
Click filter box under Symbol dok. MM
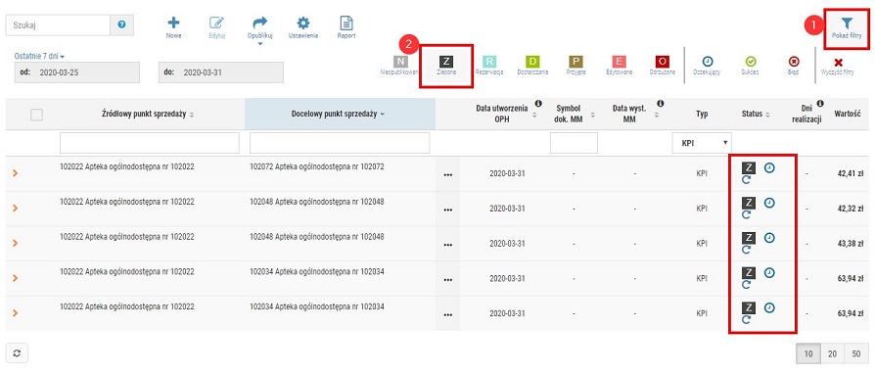(574, 143)
